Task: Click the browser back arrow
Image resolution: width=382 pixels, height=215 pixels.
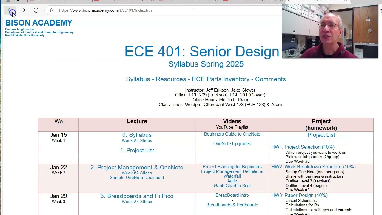Action: click(10, 10)
